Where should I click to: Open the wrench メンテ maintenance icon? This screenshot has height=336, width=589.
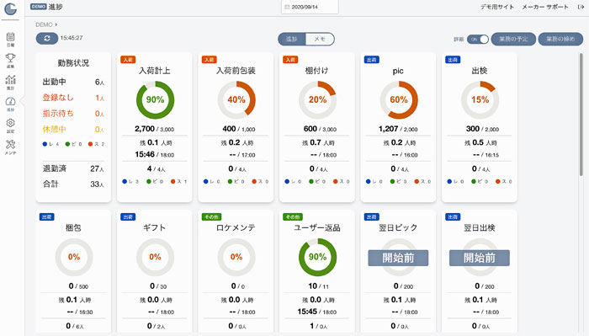pos(10,147)
